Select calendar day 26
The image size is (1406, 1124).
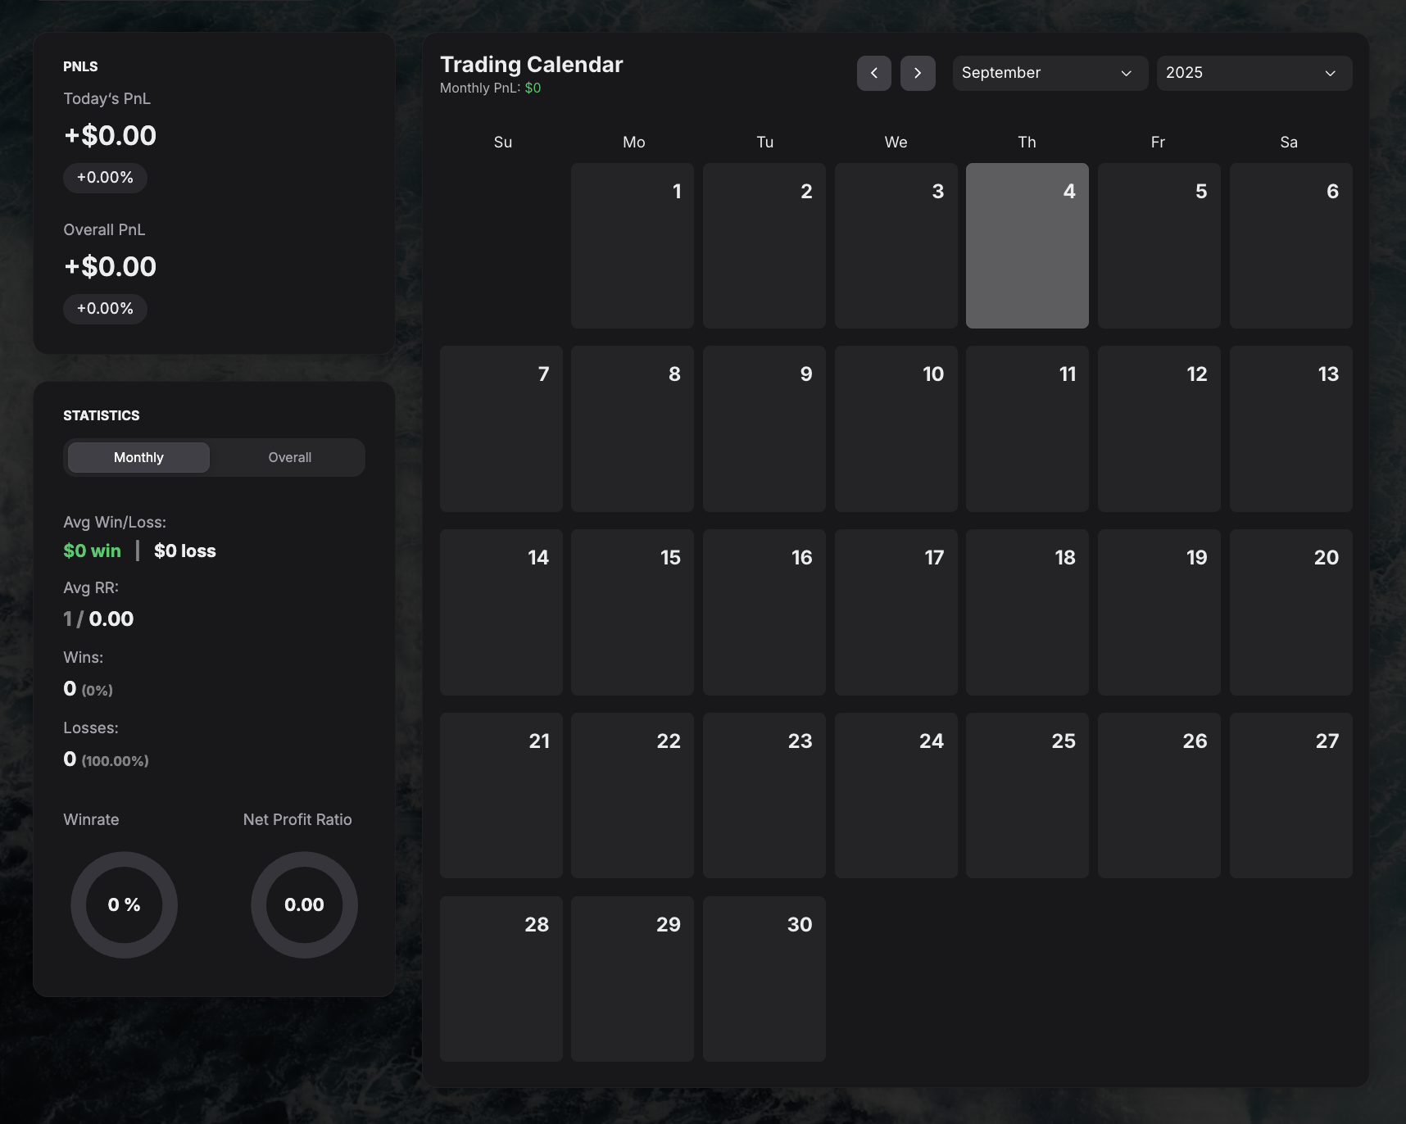pos(1159,795)
